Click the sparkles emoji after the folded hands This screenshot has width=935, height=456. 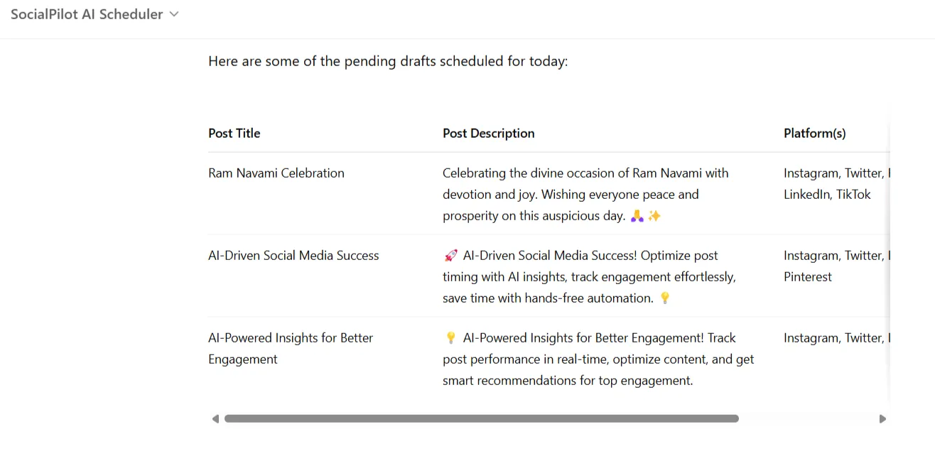(x=654, y=216)
